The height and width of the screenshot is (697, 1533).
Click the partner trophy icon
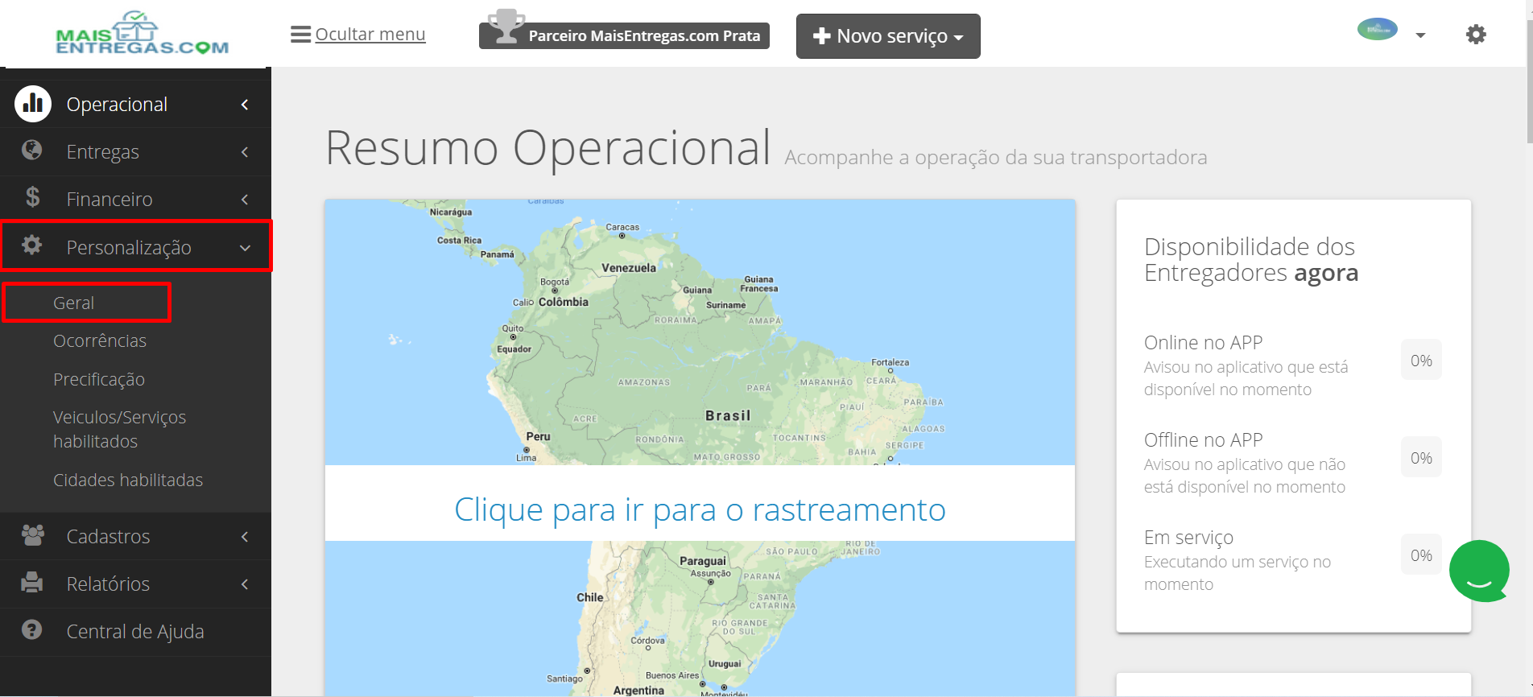(506, 27)
